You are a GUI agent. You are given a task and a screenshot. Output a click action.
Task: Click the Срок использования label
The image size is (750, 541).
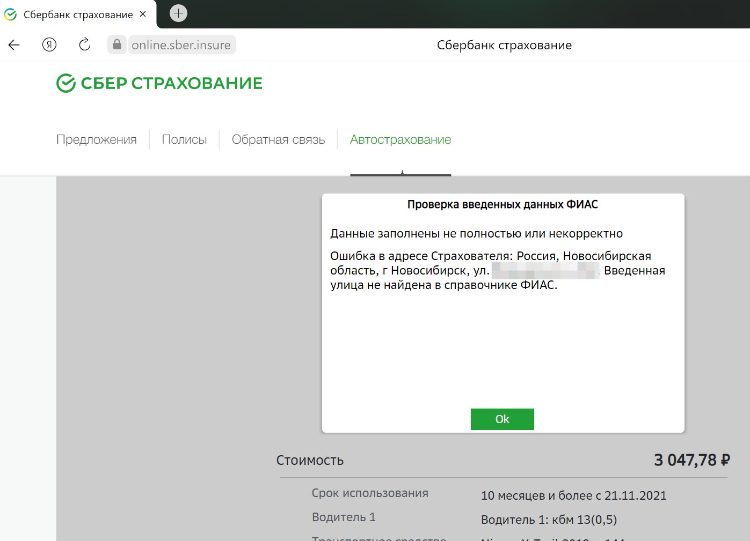coord(370,493)
